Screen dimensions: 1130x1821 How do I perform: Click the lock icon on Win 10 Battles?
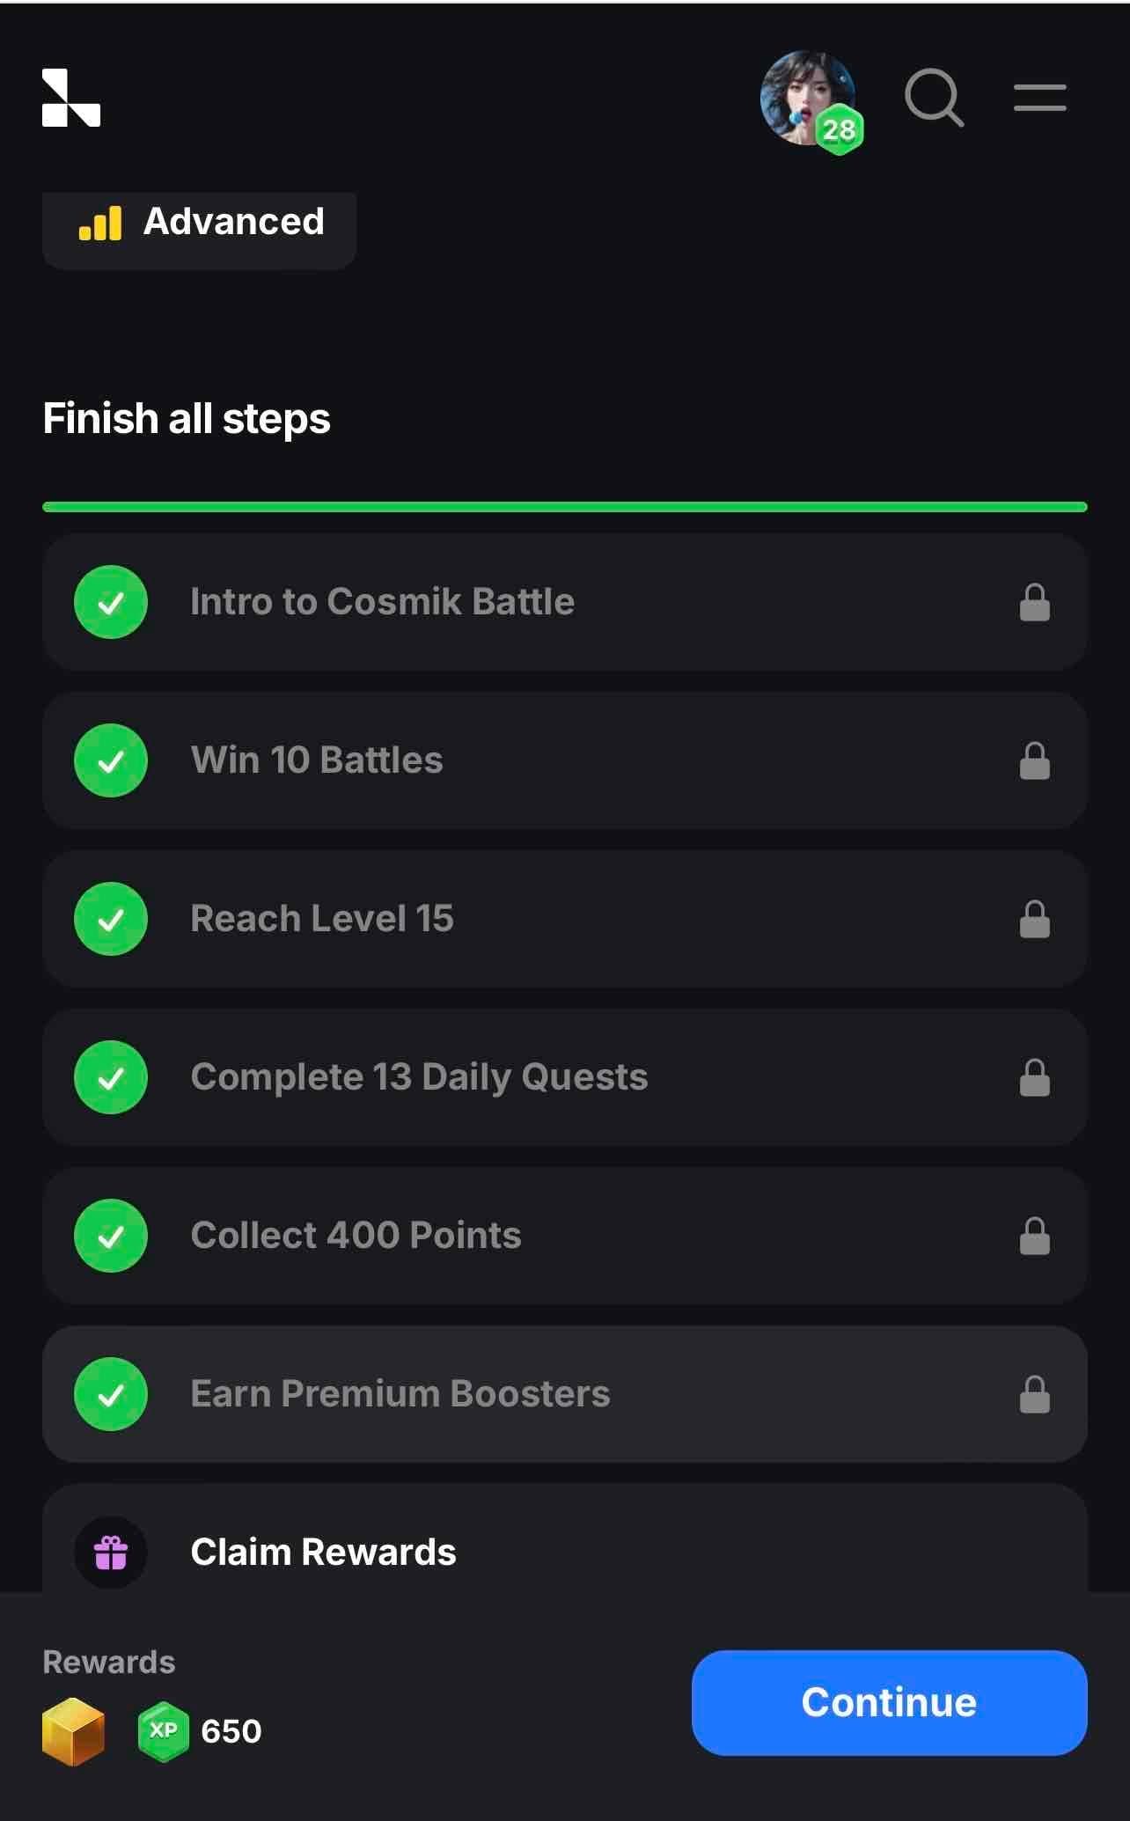click(x=1034, y=761)
